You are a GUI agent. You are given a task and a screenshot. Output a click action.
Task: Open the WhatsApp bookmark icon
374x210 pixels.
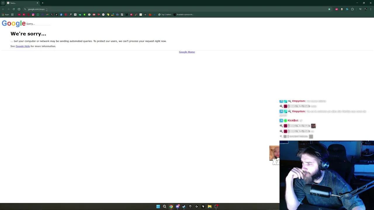tap(38, 15)
